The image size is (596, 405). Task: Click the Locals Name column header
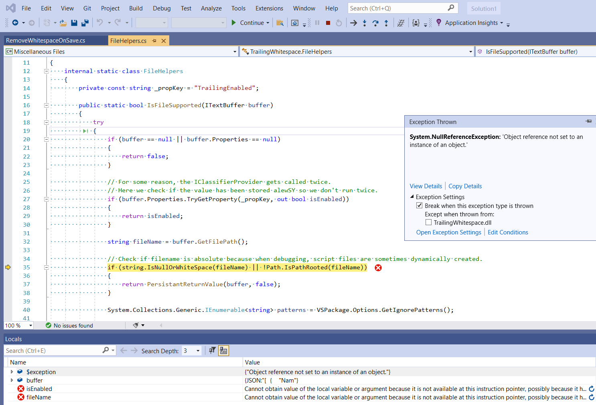[126, 362]
